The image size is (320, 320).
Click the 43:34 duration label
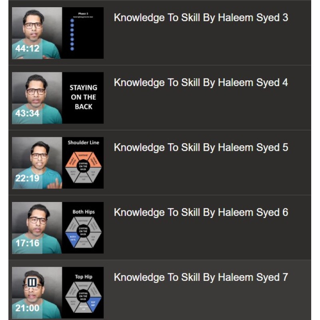(x=27, y=114)
